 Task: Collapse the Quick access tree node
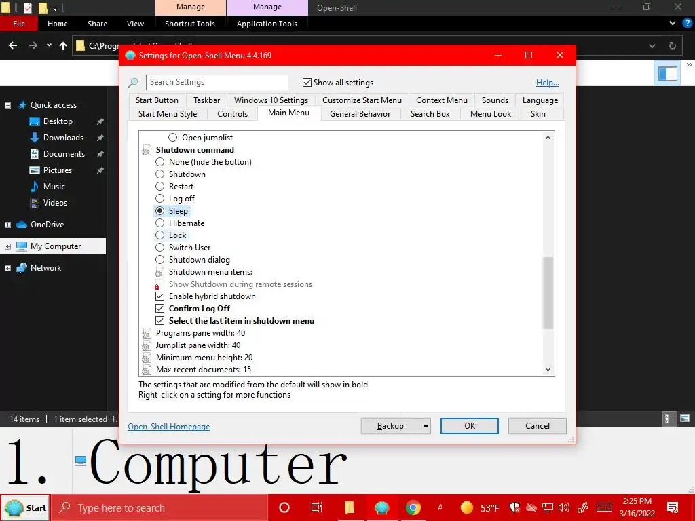click(7, 105)
